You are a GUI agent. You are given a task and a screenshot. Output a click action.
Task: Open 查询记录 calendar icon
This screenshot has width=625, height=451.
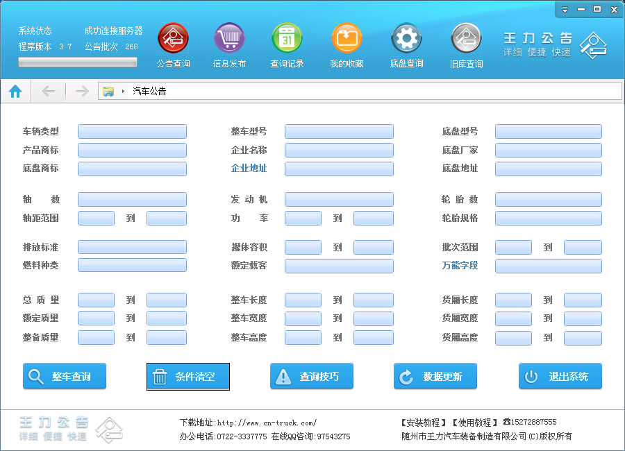pos(287,38)
